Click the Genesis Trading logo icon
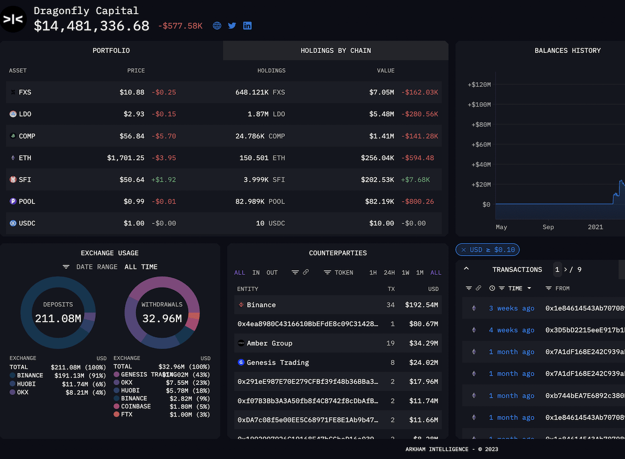This screenshot has width=625, height=459. pos(241,362)
